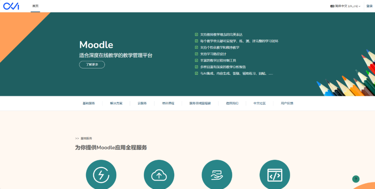
Task: Open the cloud upload service icon
Action: [x=159, y=175]
